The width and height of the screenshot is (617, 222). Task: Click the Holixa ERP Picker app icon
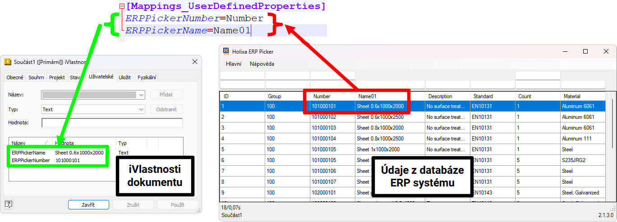226,51
